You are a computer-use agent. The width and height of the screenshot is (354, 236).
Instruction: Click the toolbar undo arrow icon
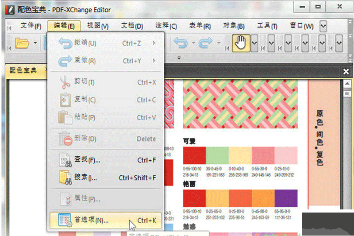[x=181, y=43]
